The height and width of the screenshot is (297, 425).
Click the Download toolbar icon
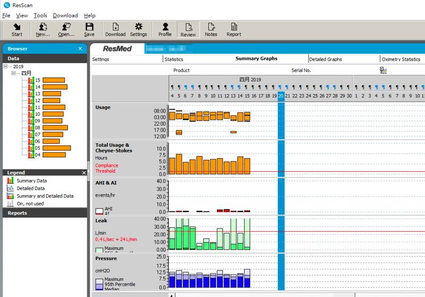(x=115, y=30)
